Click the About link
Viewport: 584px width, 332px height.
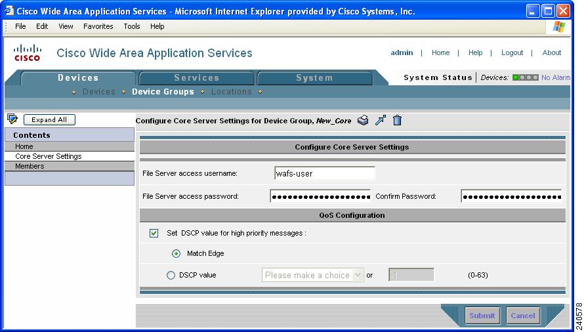[x=552, y=52]
